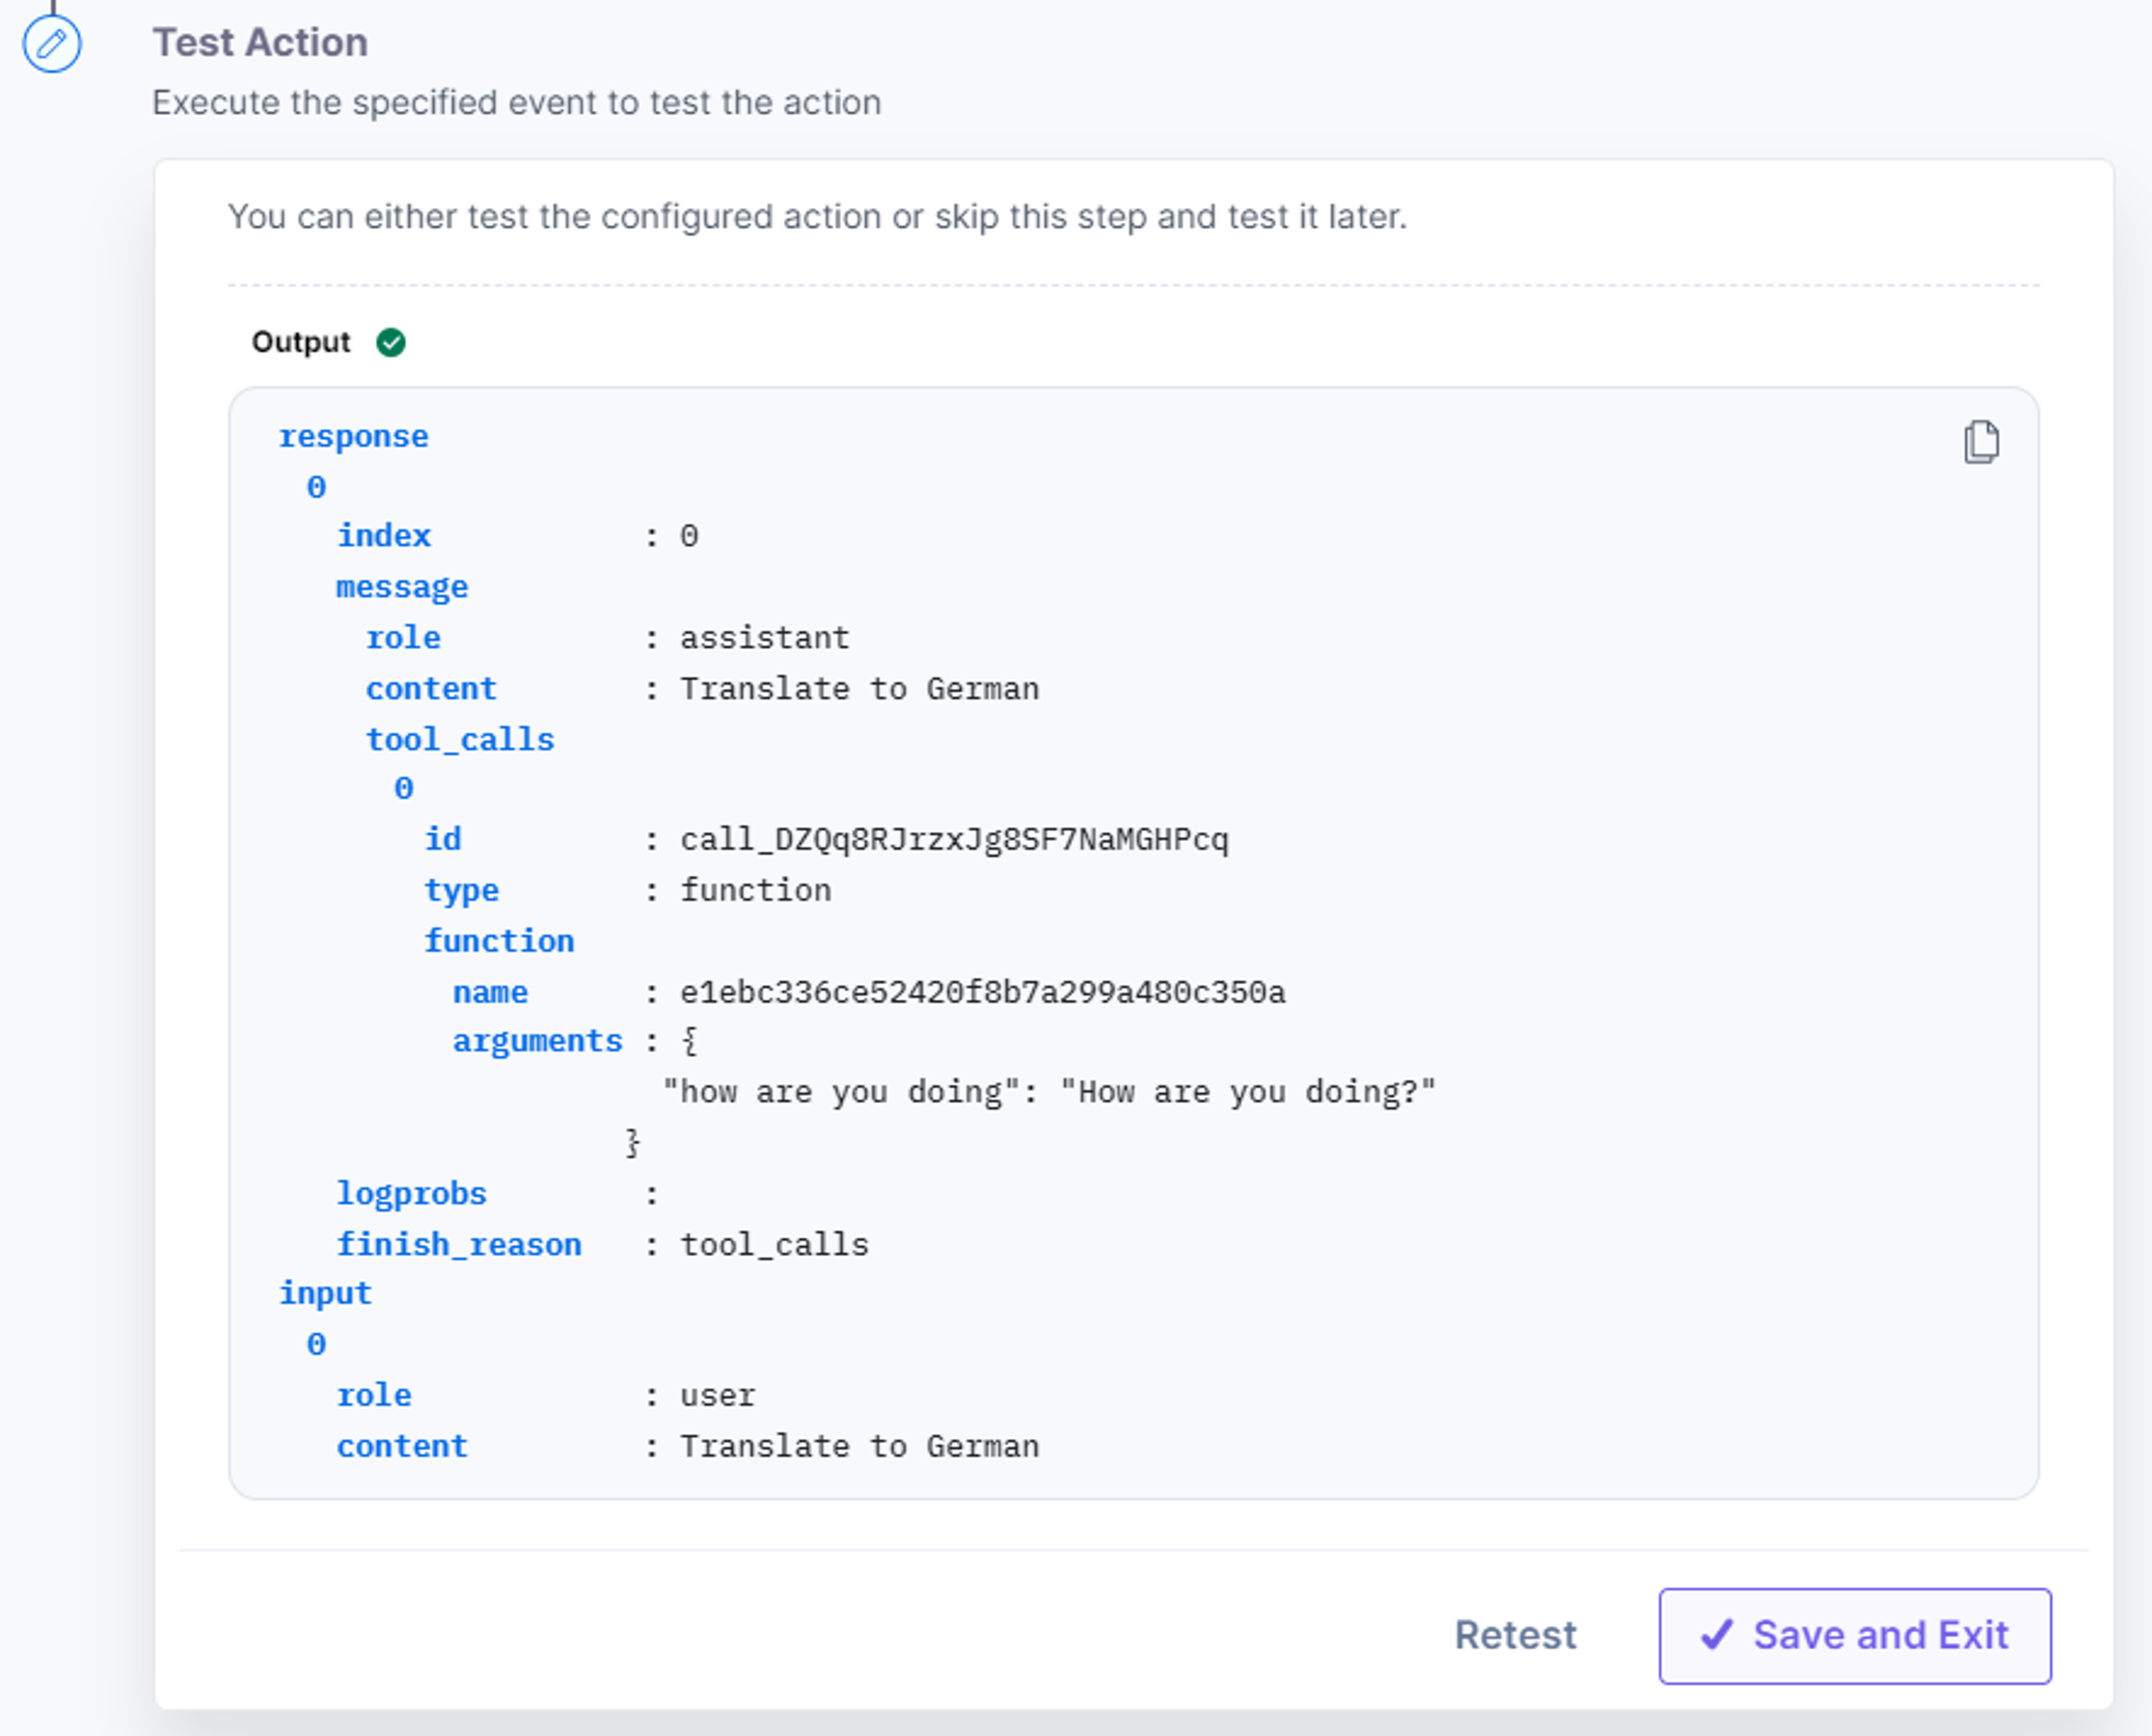Screen dimensions: 2152x1736
Task: Click Save and Exit
Action: pos(1855,1636)
